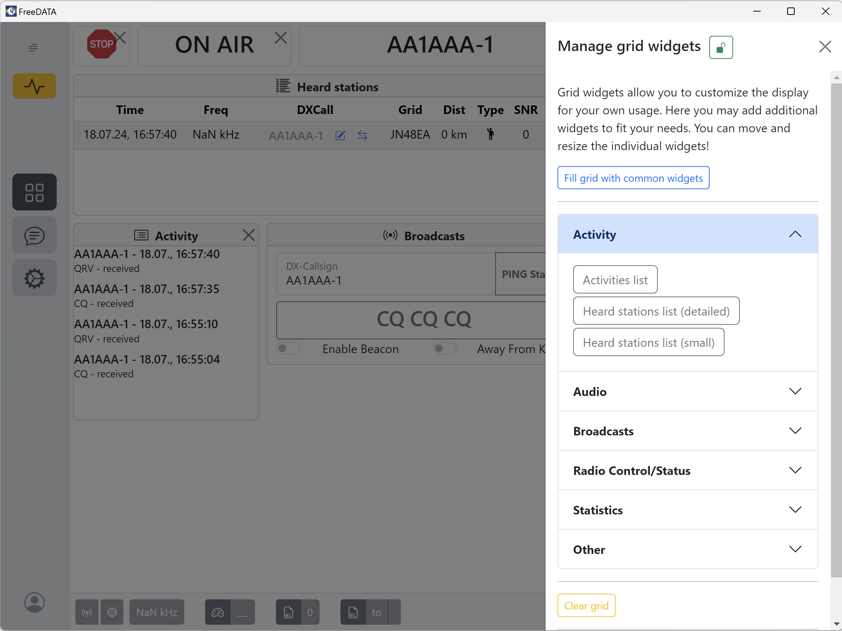Click the settings gear icon
The image size is (842, 631).
34,278
